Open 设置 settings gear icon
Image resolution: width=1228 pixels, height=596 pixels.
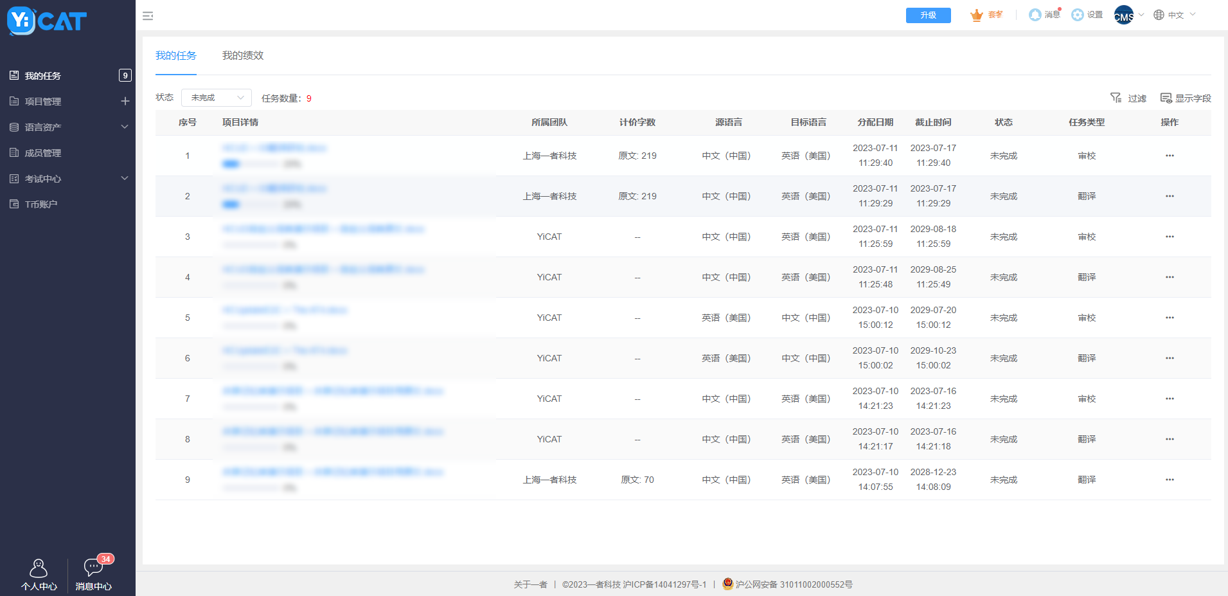(x=1078, y=15)
